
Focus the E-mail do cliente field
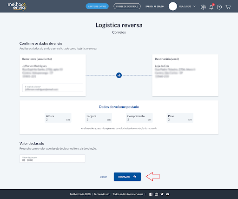tap(53, 88)
